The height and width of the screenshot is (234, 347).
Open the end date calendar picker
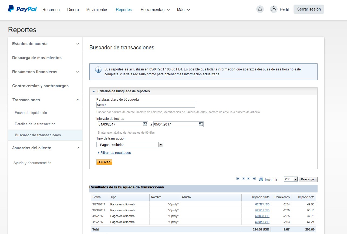click(x=201, y=124)
